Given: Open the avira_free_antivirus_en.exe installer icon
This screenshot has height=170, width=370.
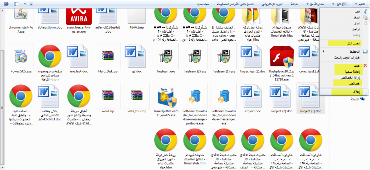Looking at the screenshot, I should (78, 16).
